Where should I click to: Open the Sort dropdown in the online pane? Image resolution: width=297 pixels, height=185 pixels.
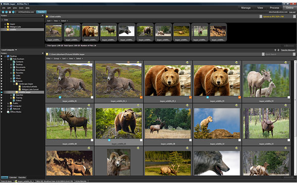click(49, 21)
